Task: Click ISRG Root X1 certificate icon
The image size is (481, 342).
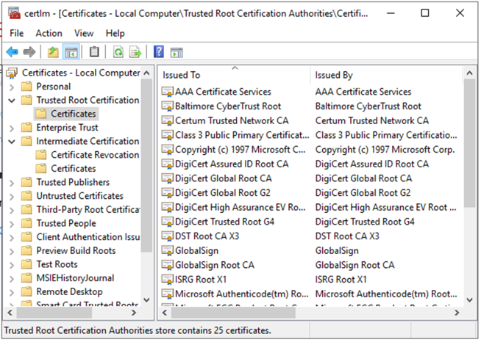Action: point(168,279)
